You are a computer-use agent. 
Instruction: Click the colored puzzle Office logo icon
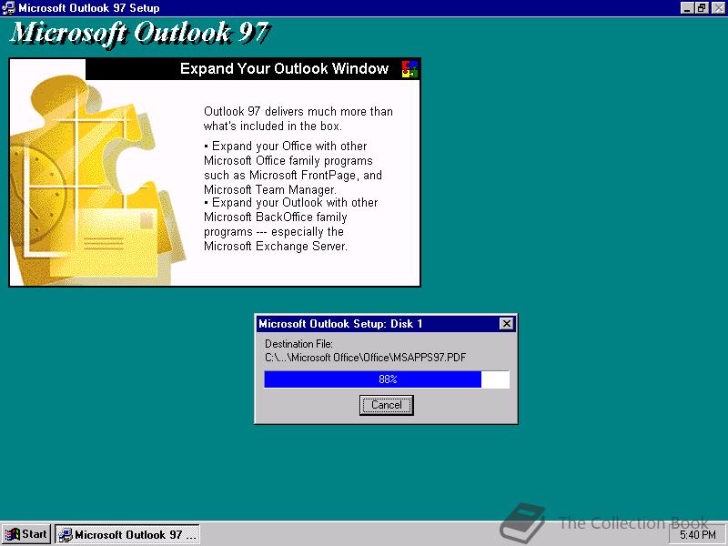pos(409,69)
